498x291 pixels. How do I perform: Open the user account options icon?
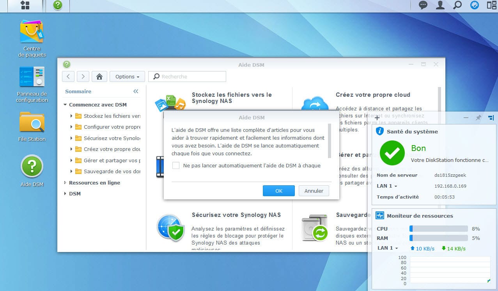[x=440, y=5]
